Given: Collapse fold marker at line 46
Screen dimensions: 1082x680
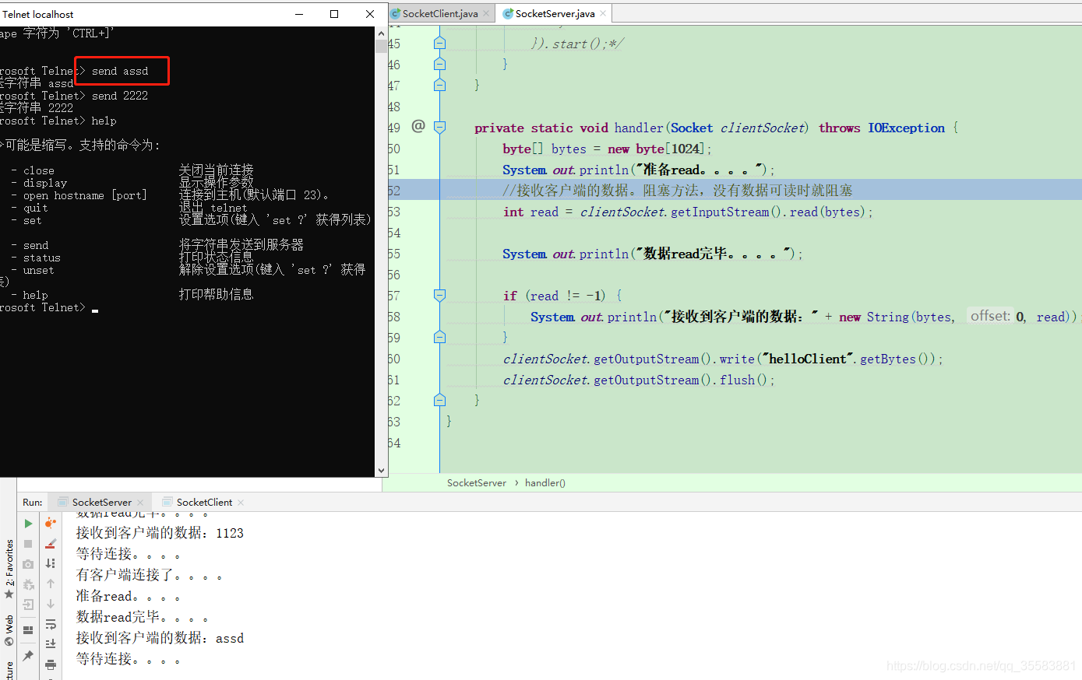Looking at the screenshot, I should (x=439, y=64).
